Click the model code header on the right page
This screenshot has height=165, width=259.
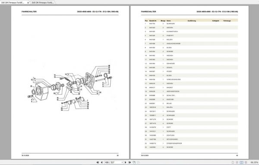click(x=217, y=12)
